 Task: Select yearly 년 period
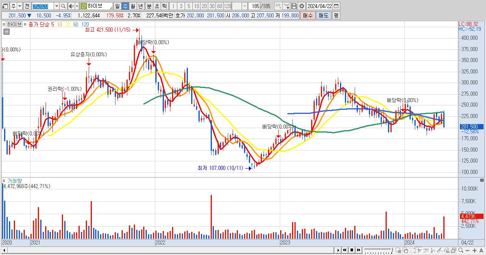(x=140, y=6)
